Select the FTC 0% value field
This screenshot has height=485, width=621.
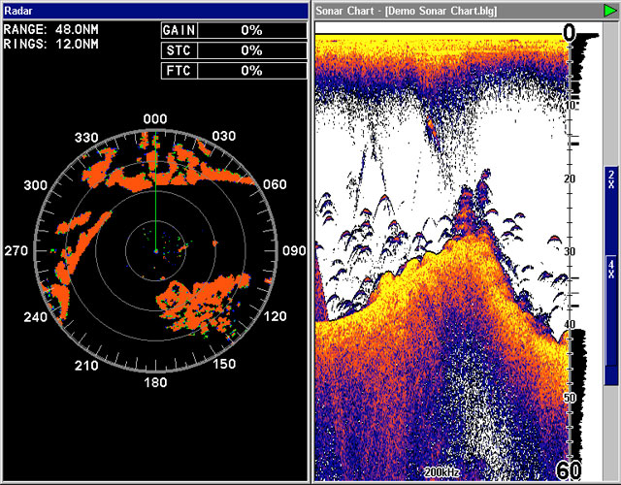(x=251, y=71)
